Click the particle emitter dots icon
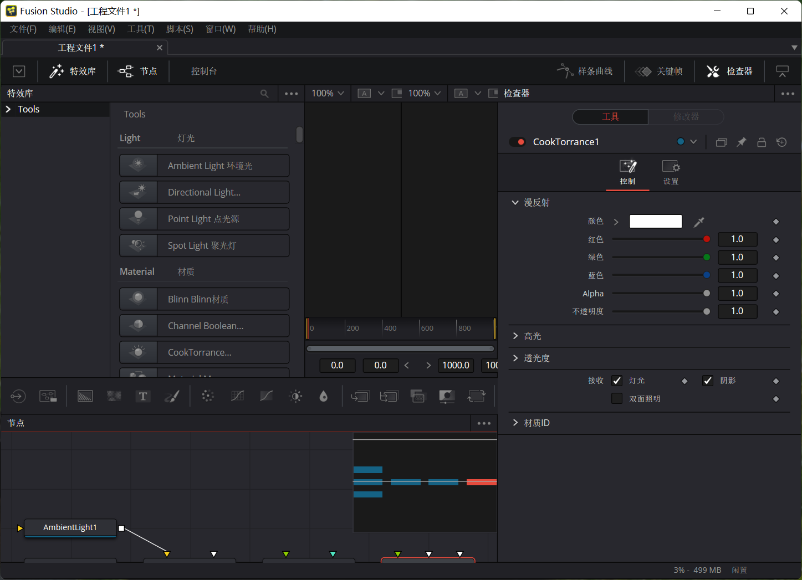The width and height of the screenshot is (802, 580). tap(208, 396)
